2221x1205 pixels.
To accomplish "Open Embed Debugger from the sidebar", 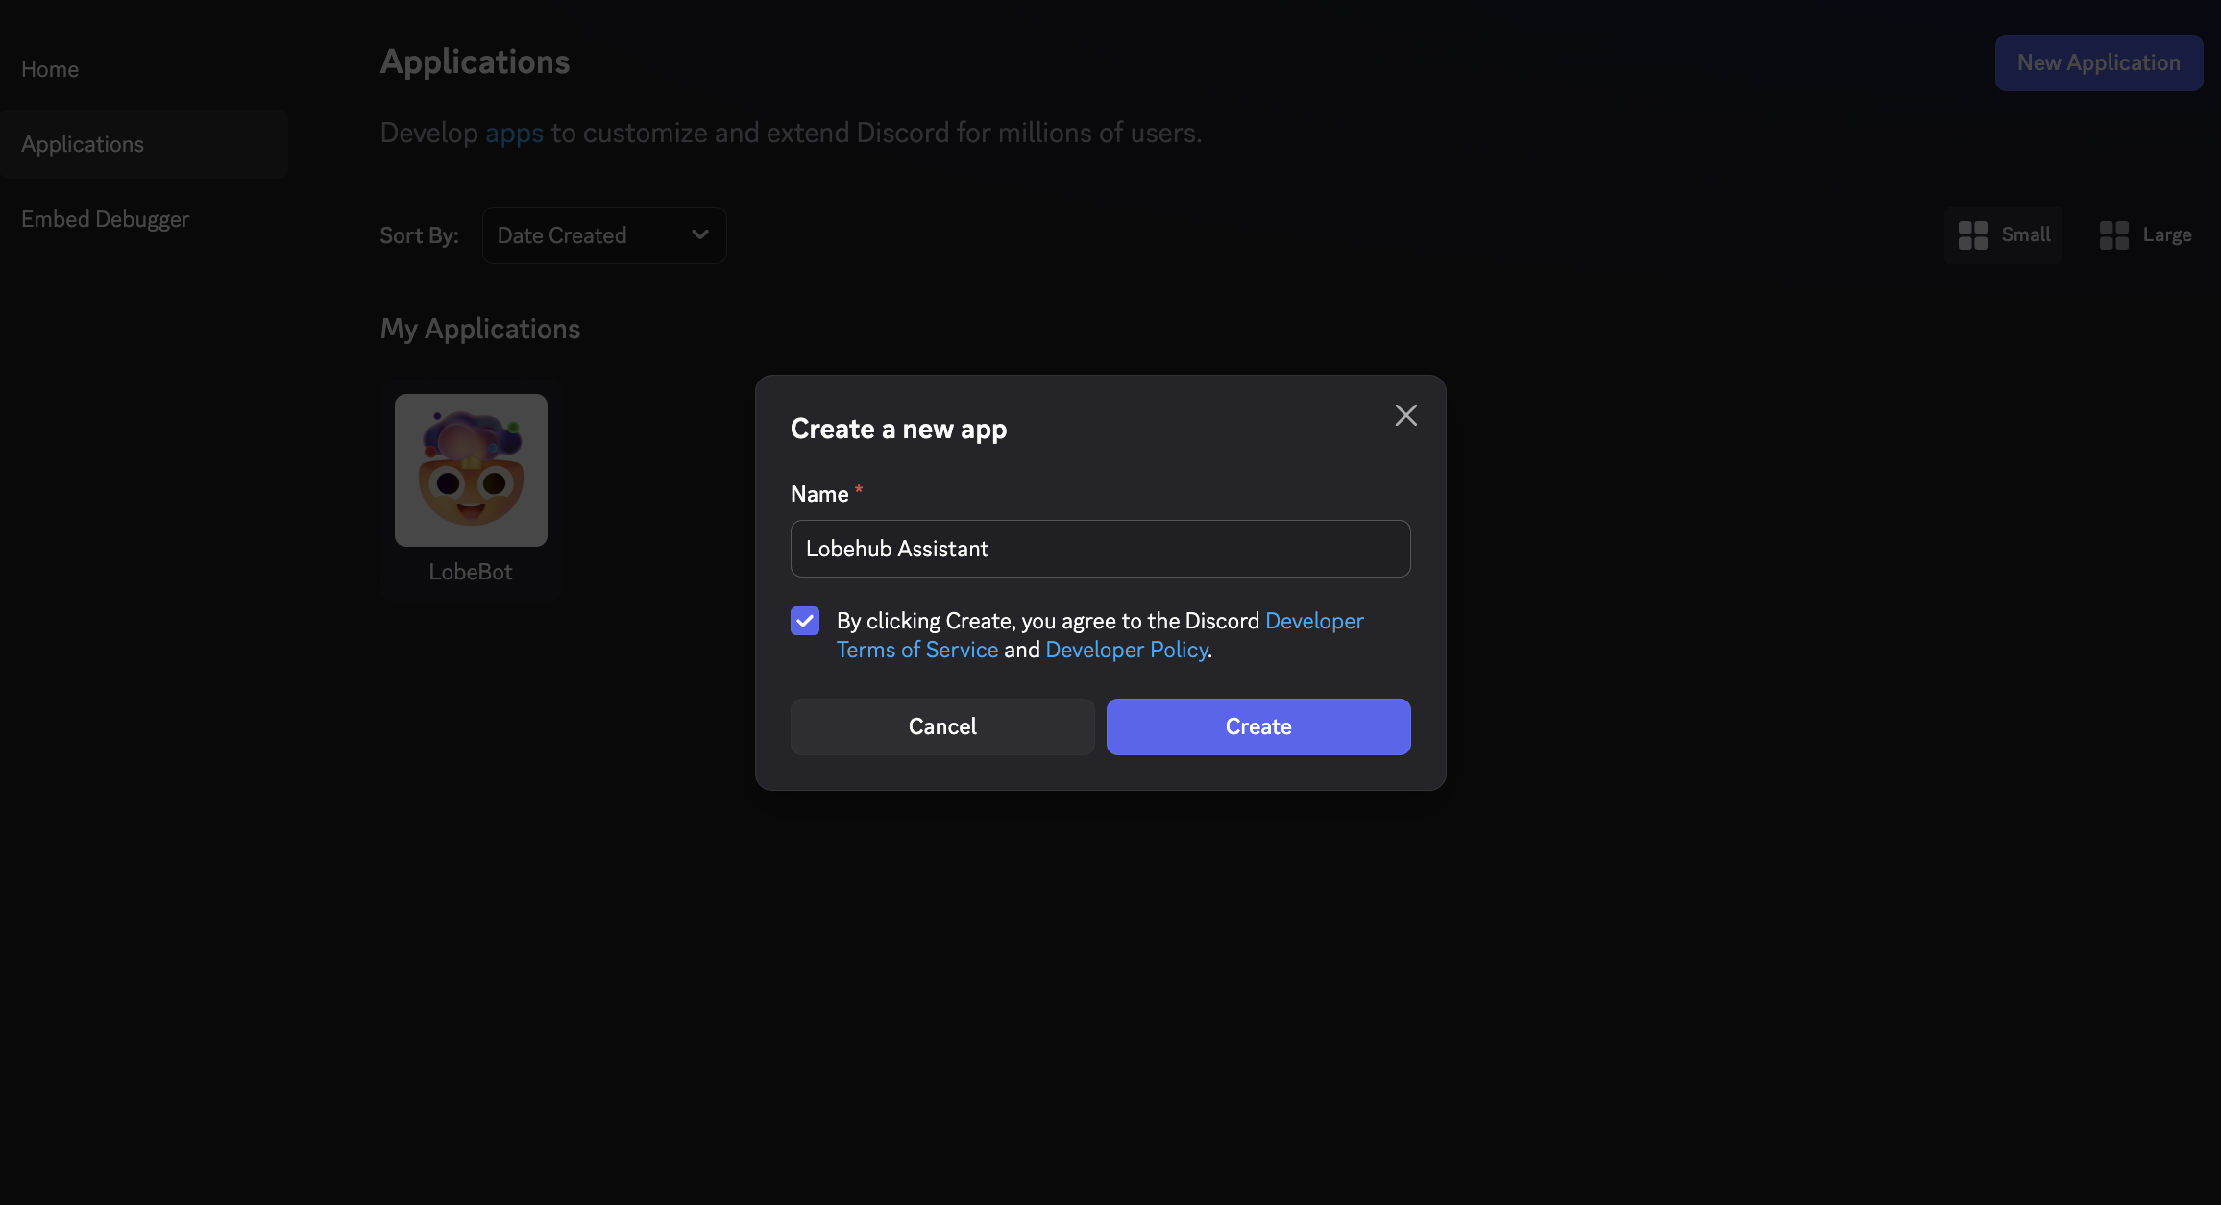I will pos(106,219).
